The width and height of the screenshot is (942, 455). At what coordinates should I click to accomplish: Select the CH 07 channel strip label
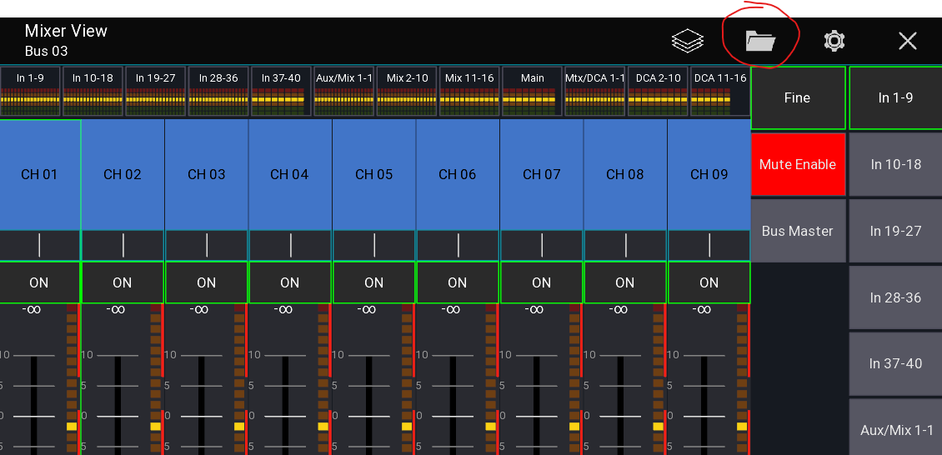542,175
